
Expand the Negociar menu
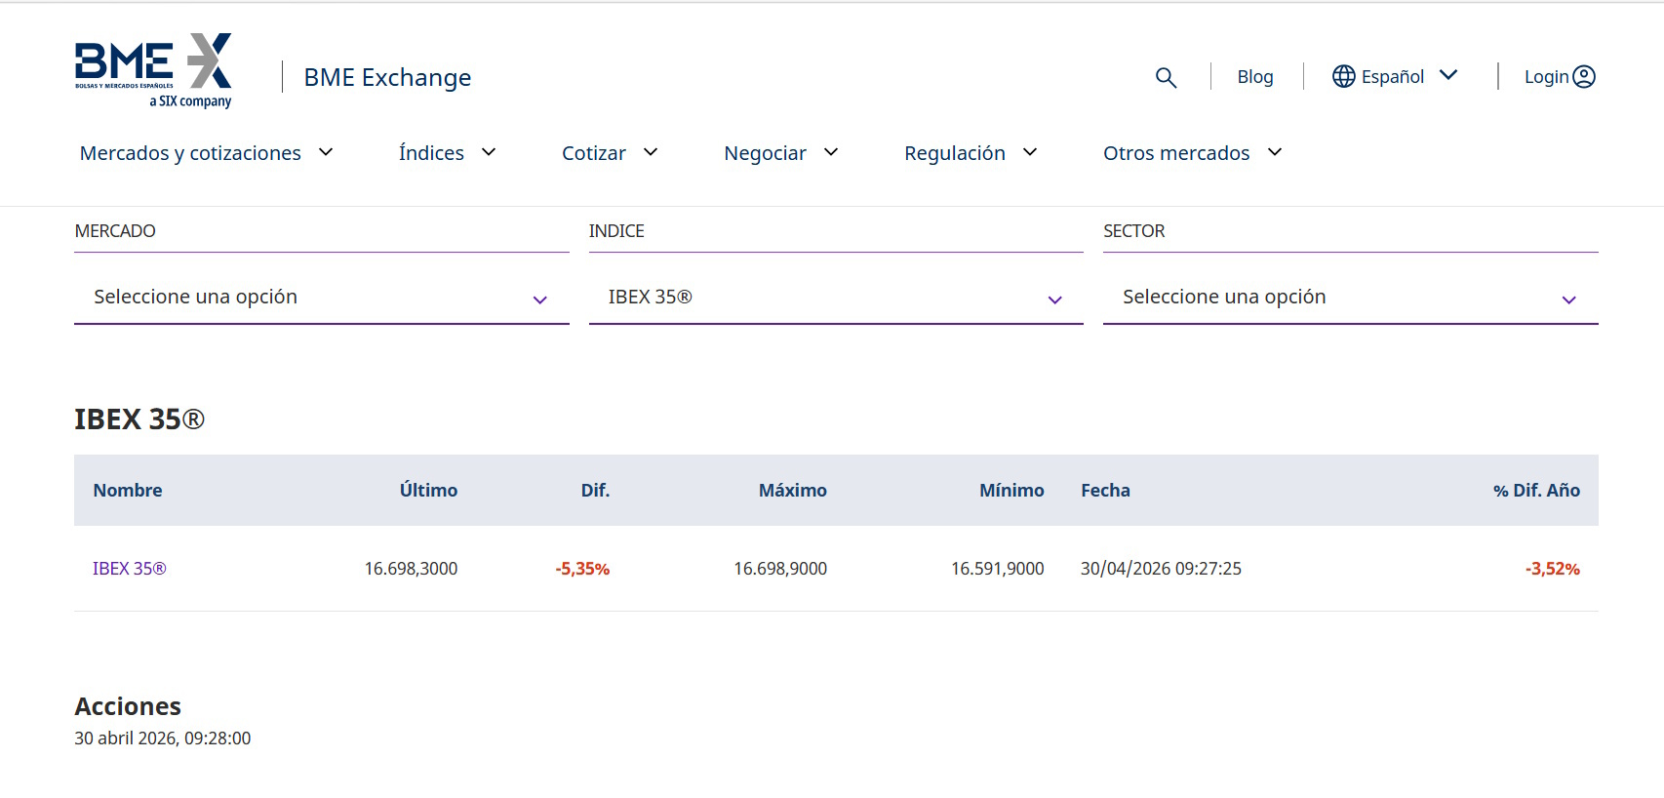pyautogui.click(x=780, y=153)
